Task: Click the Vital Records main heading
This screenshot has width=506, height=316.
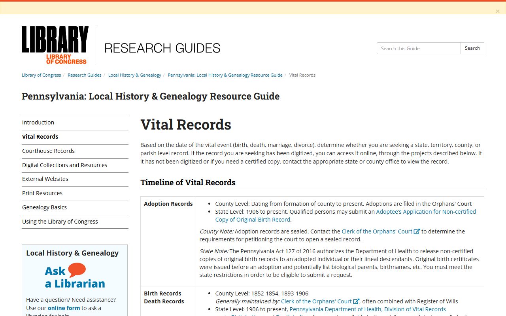Action: tap(186, 124)
